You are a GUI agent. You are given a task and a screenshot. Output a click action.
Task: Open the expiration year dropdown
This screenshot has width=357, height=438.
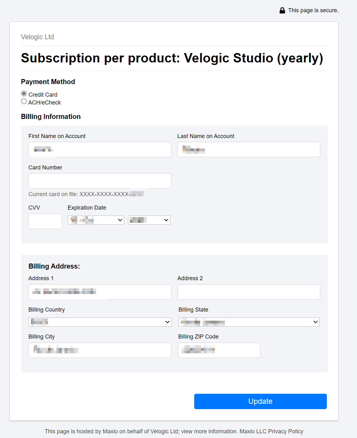[149, 220]
